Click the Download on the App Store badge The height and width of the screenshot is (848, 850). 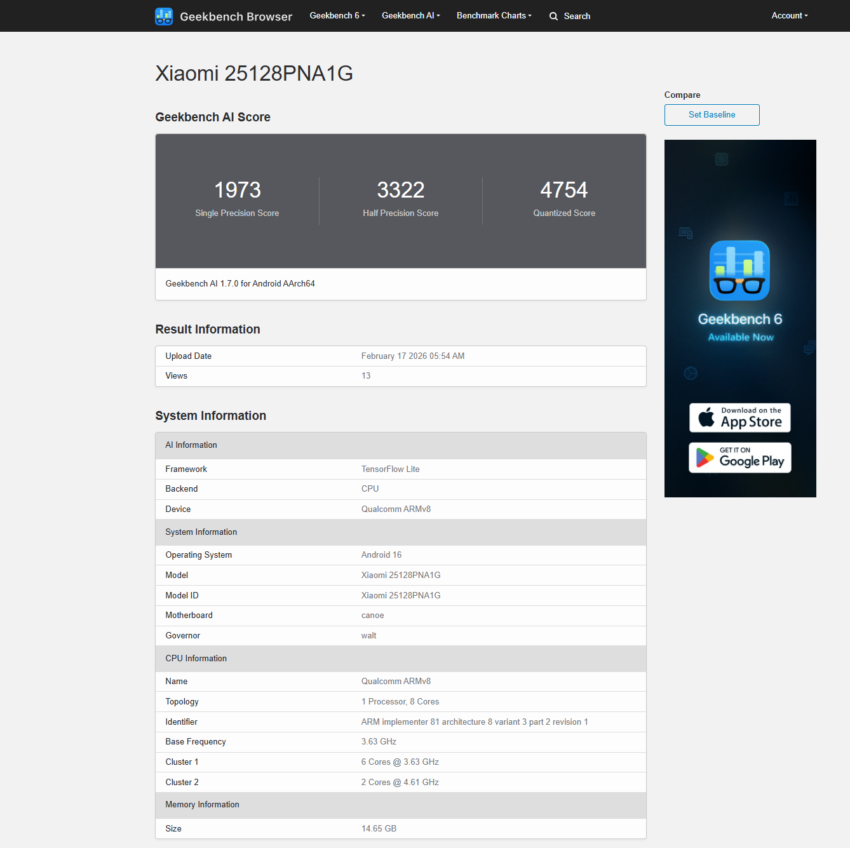739,417
